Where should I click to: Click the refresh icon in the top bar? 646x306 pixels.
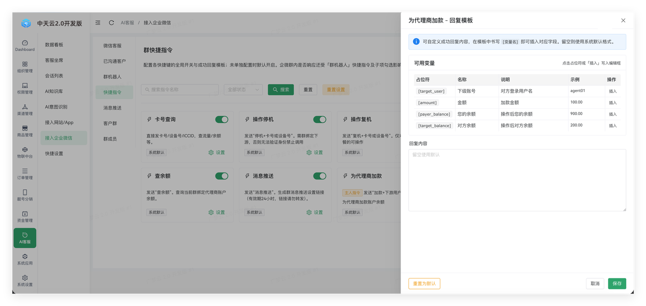coord(111,23)
